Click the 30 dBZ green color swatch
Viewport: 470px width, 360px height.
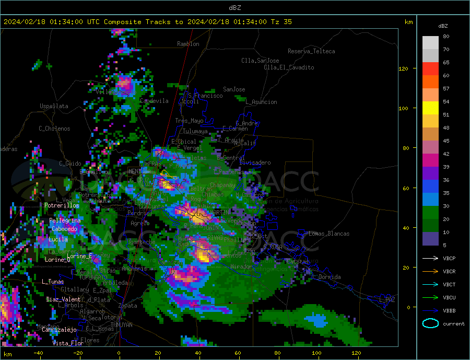(430, 213)
